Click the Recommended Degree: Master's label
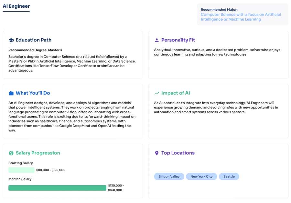Image resolution: width=291 pixels, height=203 pixels. click(x=35, y=50)
